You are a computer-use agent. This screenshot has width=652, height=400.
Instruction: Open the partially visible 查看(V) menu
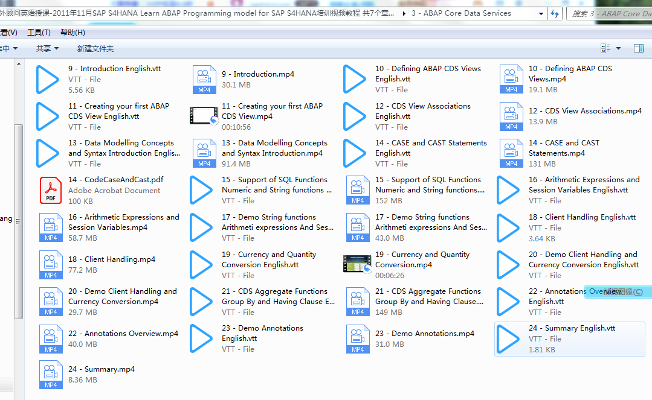click(8, 33)
